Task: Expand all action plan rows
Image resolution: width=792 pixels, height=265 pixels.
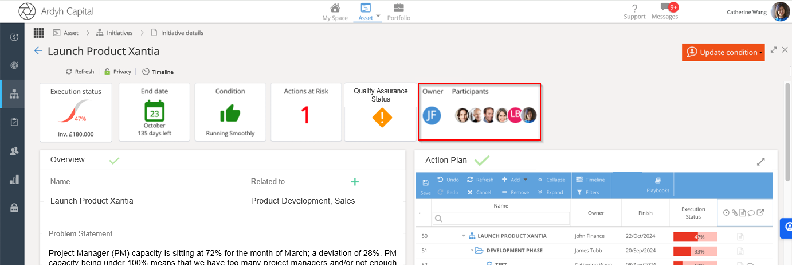Action: [x=551, y=192]
